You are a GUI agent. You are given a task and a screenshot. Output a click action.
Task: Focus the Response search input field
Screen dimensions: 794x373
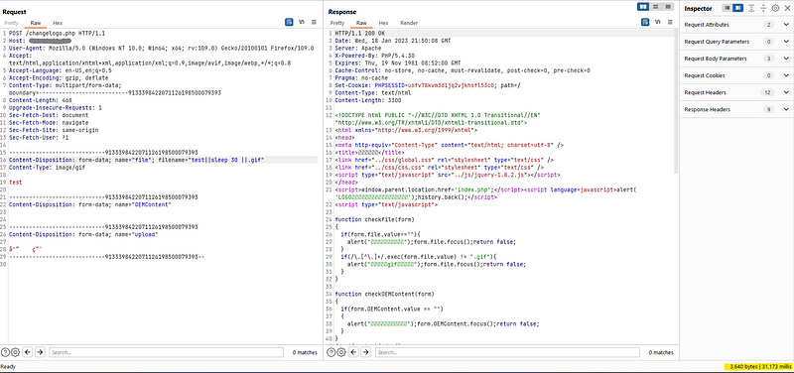click(507, 352)
